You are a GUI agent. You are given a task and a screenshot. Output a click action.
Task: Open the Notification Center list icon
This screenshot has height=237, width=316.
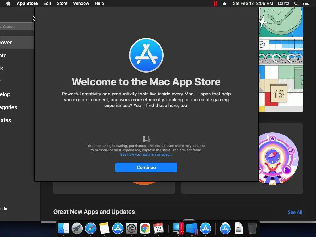(x=306, y=3)
